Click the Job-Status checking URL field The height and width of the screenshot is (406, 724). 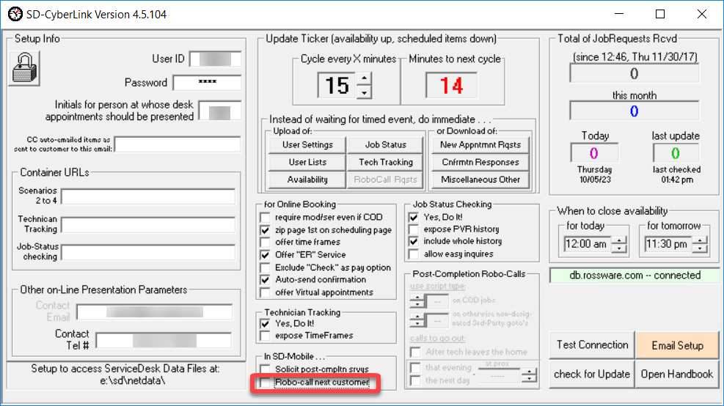point(148,252)
